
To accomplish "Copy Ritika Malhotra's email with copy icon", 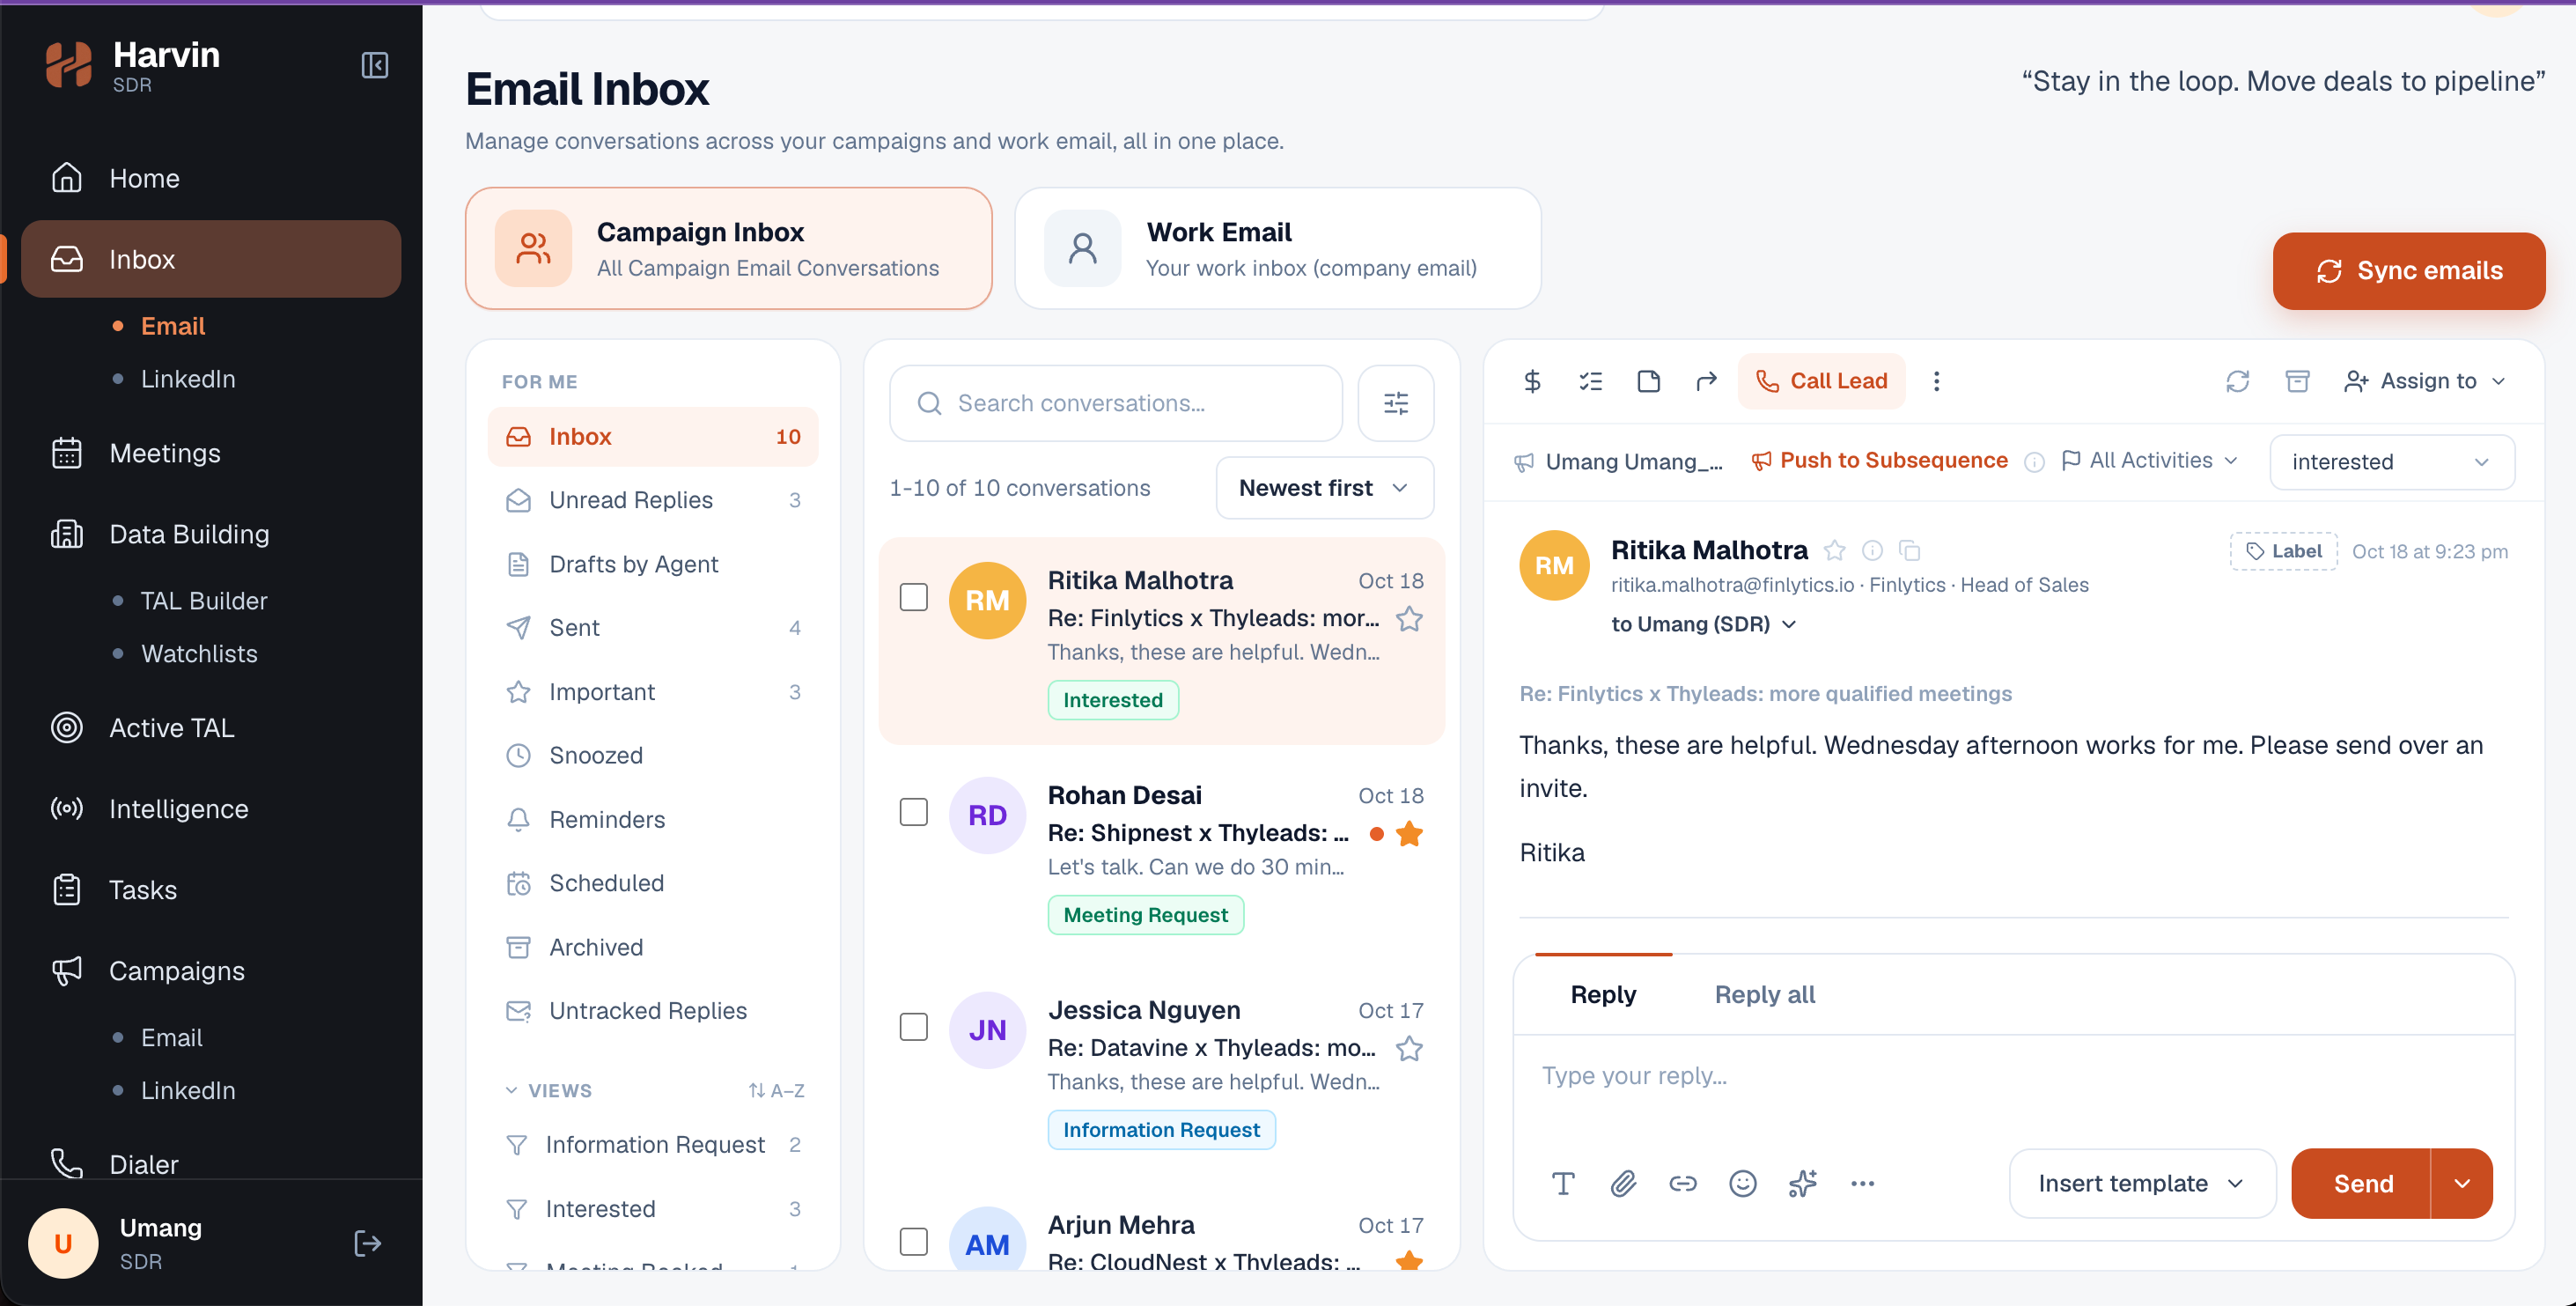I will (1909, 550).
